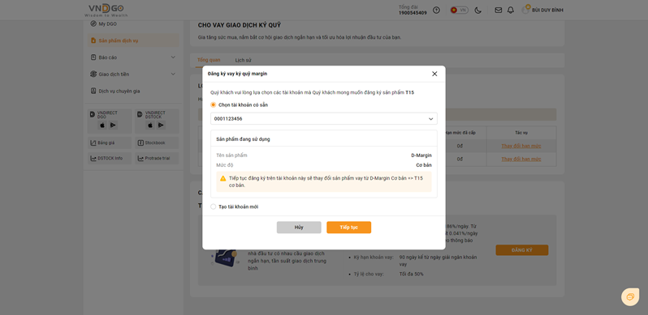
Task: Open the Stockbook shortcut tile
Action: tap(157, 143)
